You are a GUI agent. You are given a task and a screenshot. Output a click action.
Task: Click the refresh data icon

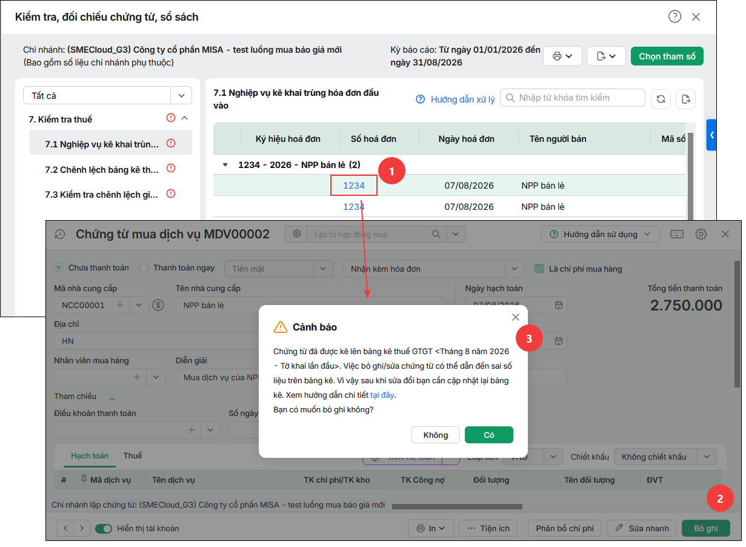click(661, 99)
